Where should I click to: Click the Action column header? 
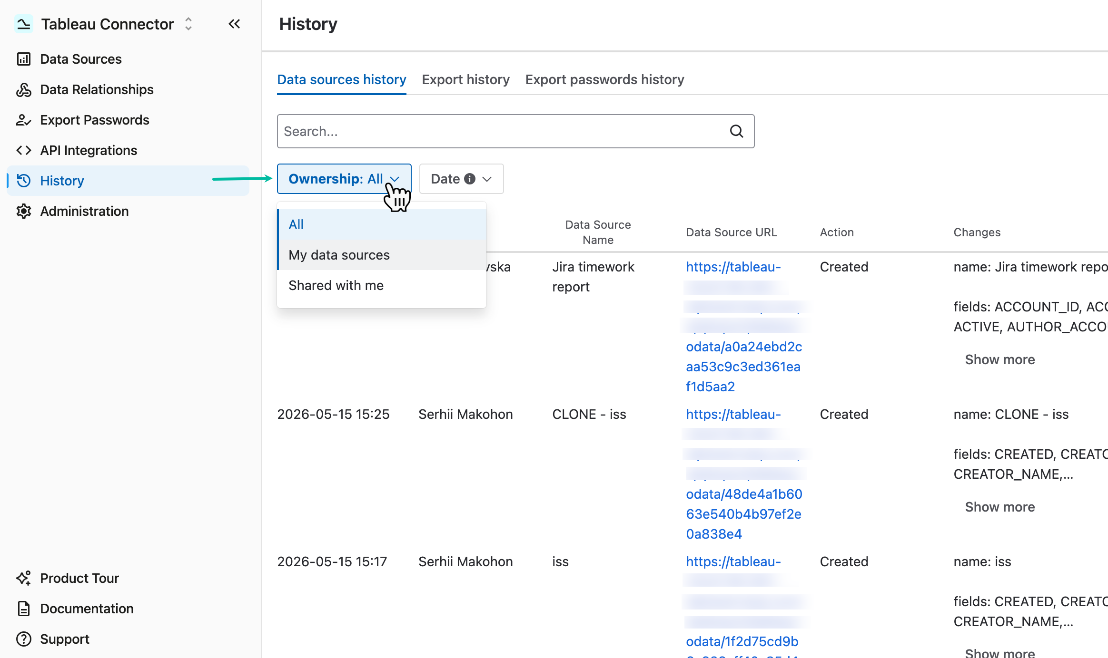tap(837, 232)
